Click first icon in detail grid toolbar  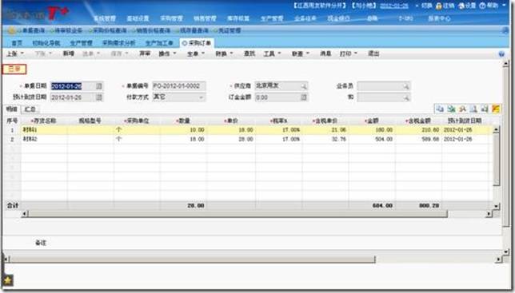pos(440,109)
